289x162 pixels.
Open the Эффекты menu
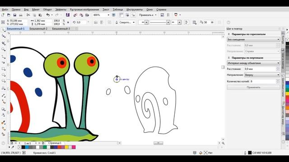pyautogui.click(x=61, y=9)
